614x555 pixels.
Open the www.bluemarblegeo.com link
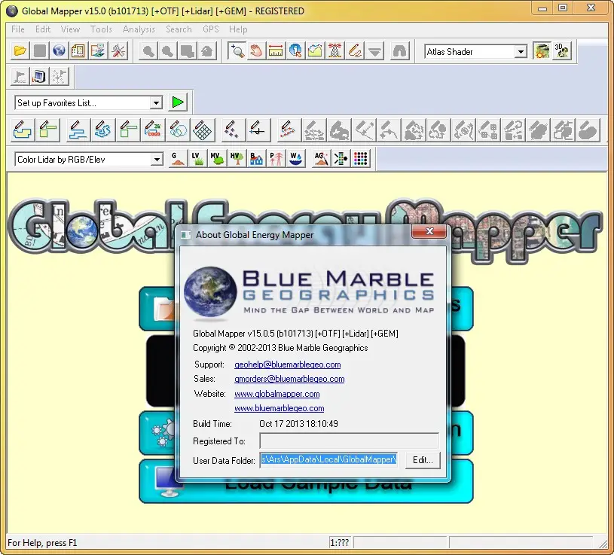pos(280,408)
